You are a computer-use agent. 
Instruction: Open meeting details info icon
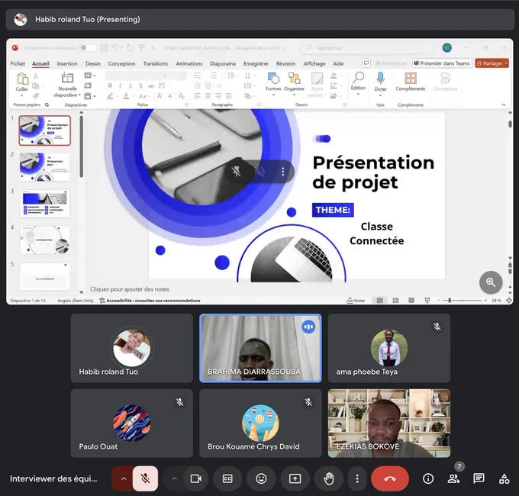428,478
